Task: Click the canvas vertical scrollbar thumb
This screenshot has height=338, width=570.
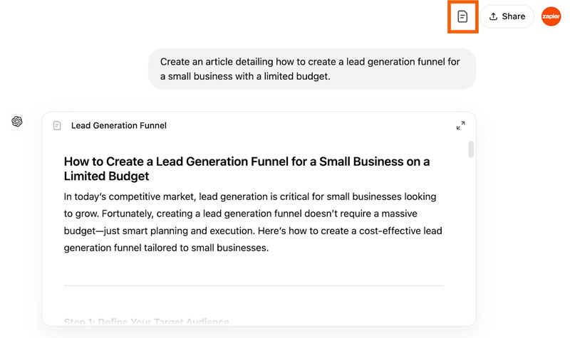Action: pos(471,149)
